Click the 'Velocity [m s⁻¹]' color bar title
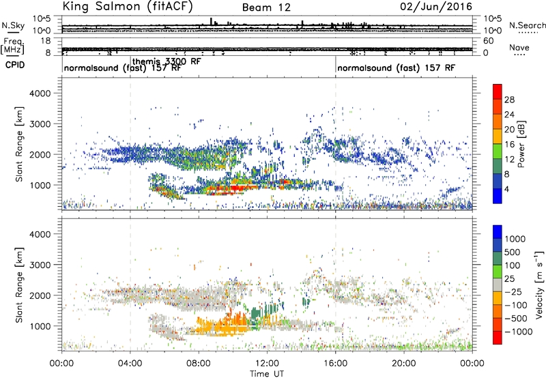This screenshot has height=378, width=546. coord(539,285)
